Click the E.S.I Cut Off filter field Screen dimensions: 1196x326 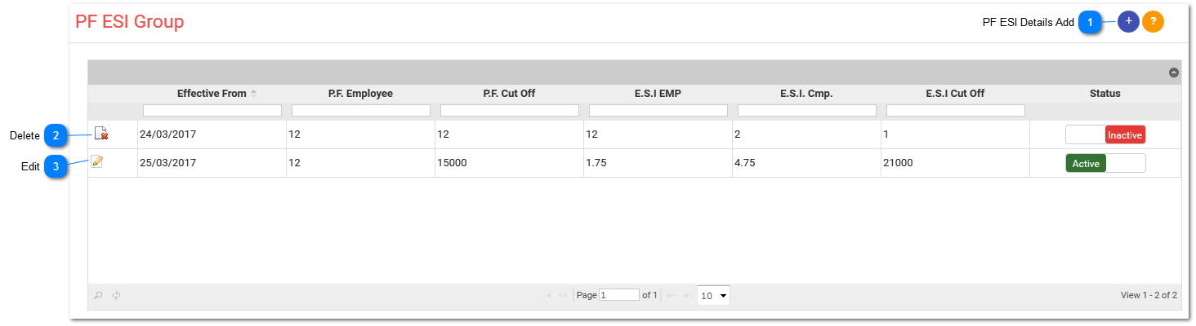click(x=955, y=110)
